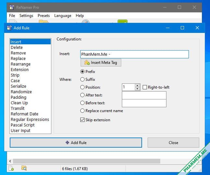Click the Add Rule button
This screenshot has width=210, height=175.
tap(76, 142)
